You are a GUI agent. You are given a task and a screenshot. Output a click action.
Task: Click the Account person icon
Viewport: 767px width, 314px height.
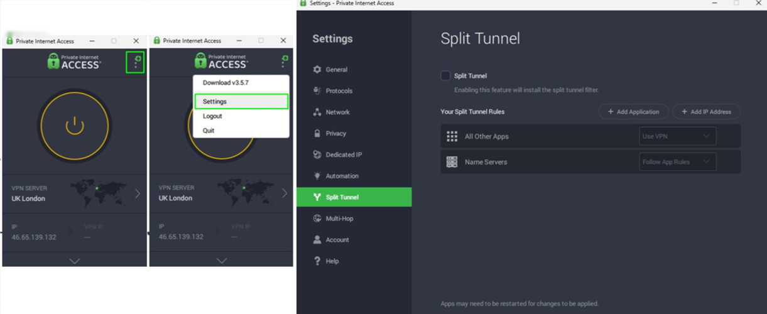click(x=317, y=240)
